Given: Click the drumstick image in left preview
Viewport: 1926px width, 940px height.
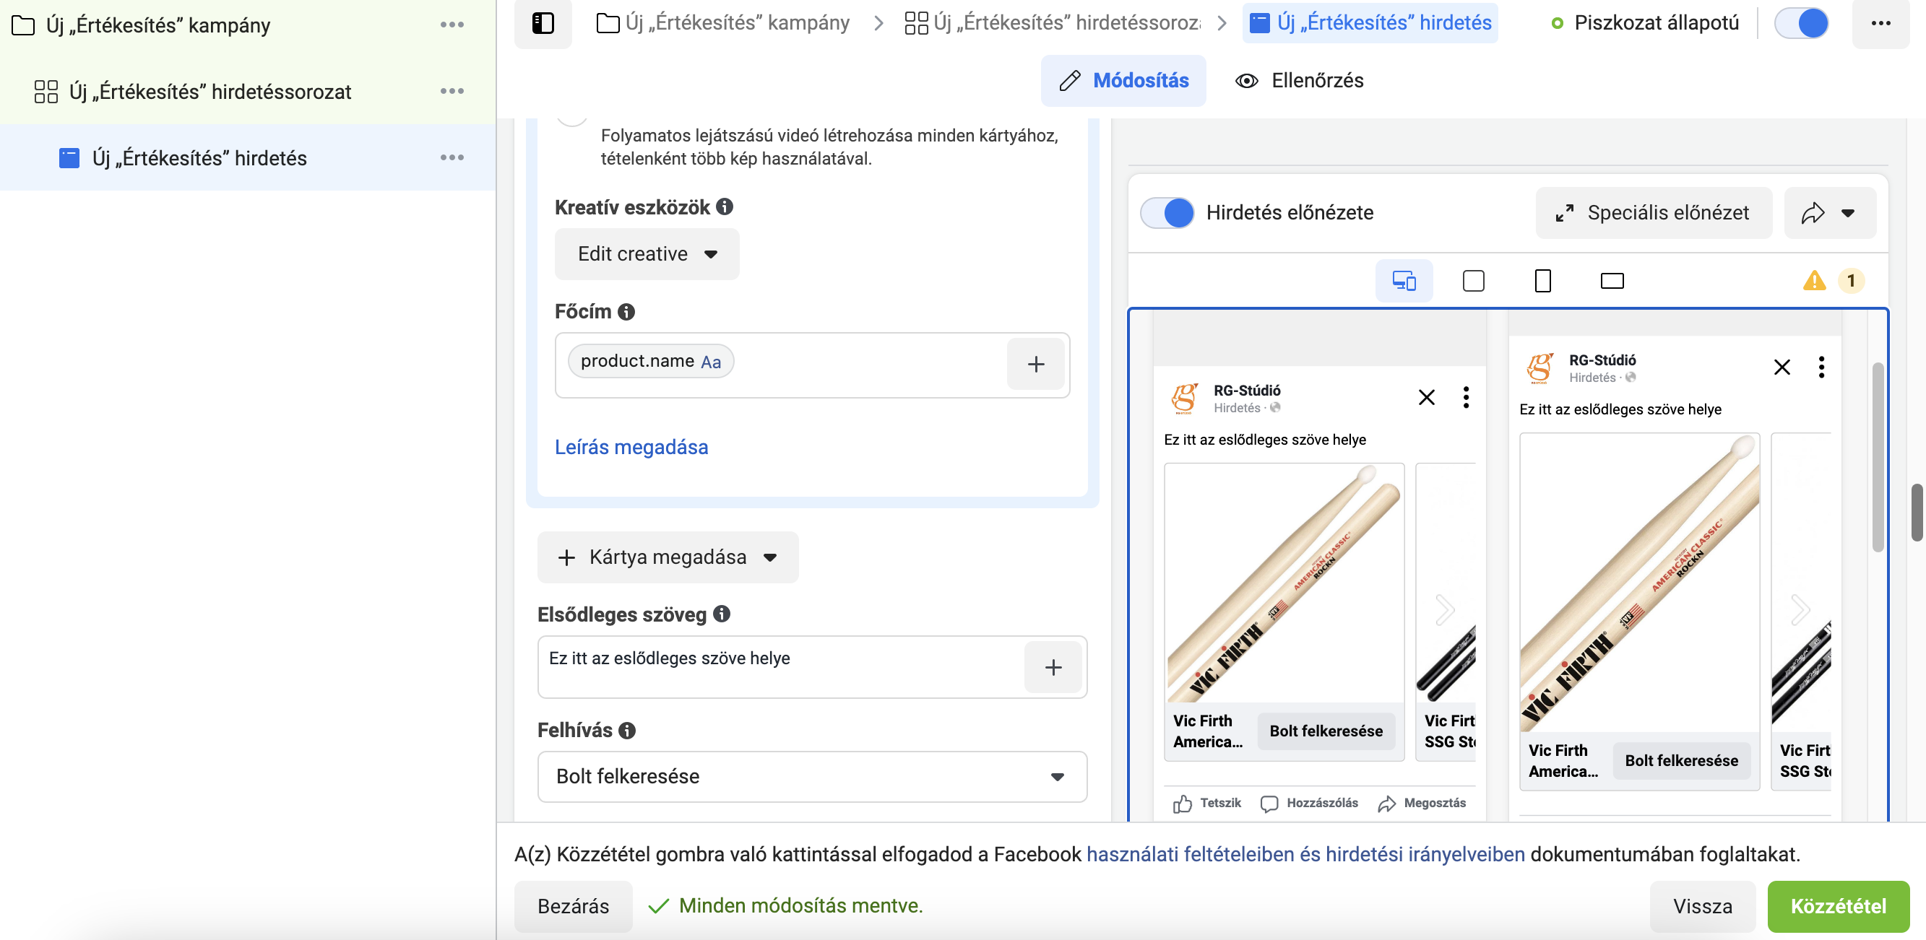Looking at the screenshot, I should [x=1284, y=583].
